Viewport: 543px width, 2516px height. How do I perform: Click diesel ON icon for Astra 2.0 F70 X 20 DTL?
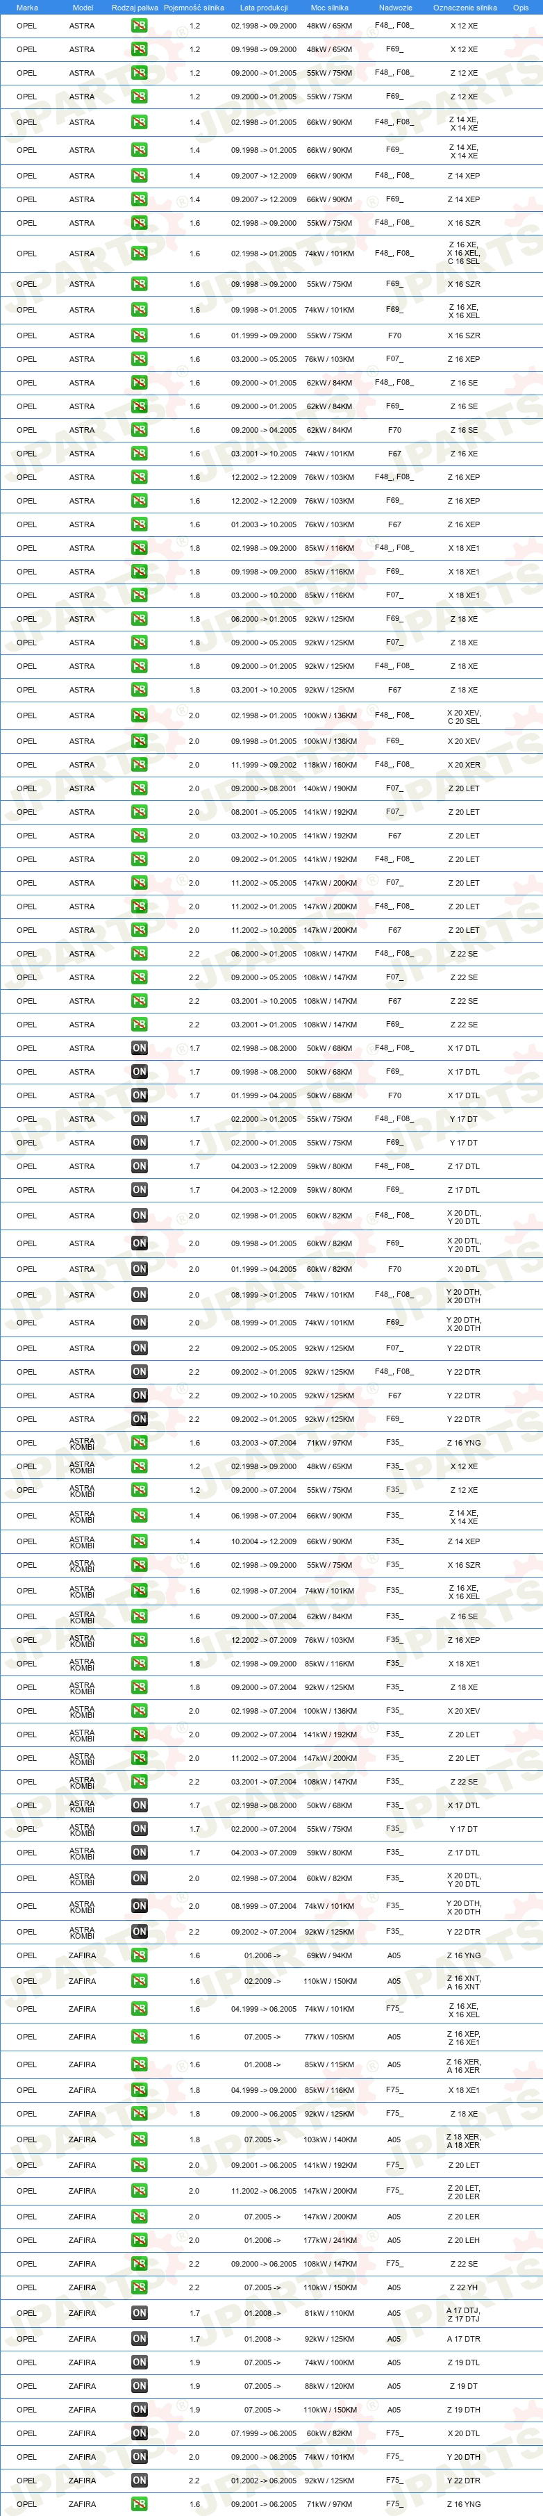click(x=140, y=1270)
